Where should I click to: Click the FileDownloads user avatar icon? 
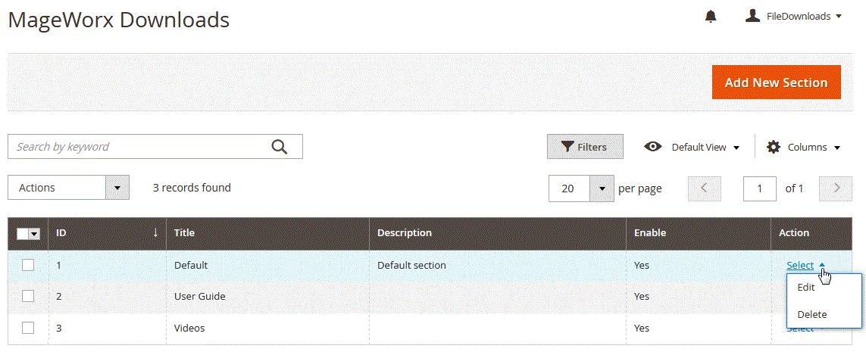coord(752,16)
